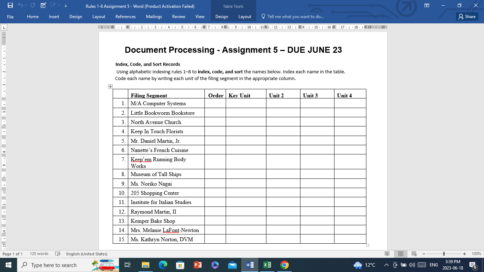Viewport: 484px width, 272px height.
Task: Click the table move handle above the table
Action: pyautogui.click(x=110, y=86)
